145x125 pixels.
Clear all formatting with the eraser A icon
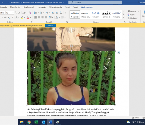point(30,13)
